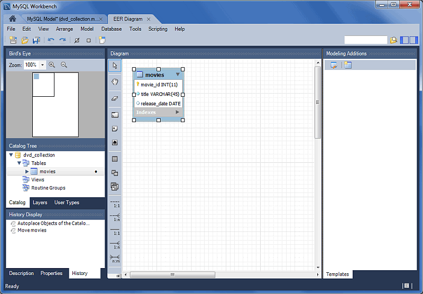Expand the movies table in Catalog Tree
The width and height of the screenshot is (423, 294).
27,171
